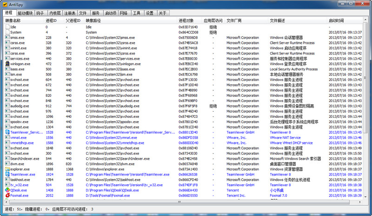This screenshot has width=372, height=216.
Task: Click the AntiSpy application icon in title bar
Action: (x=5, y=5)
